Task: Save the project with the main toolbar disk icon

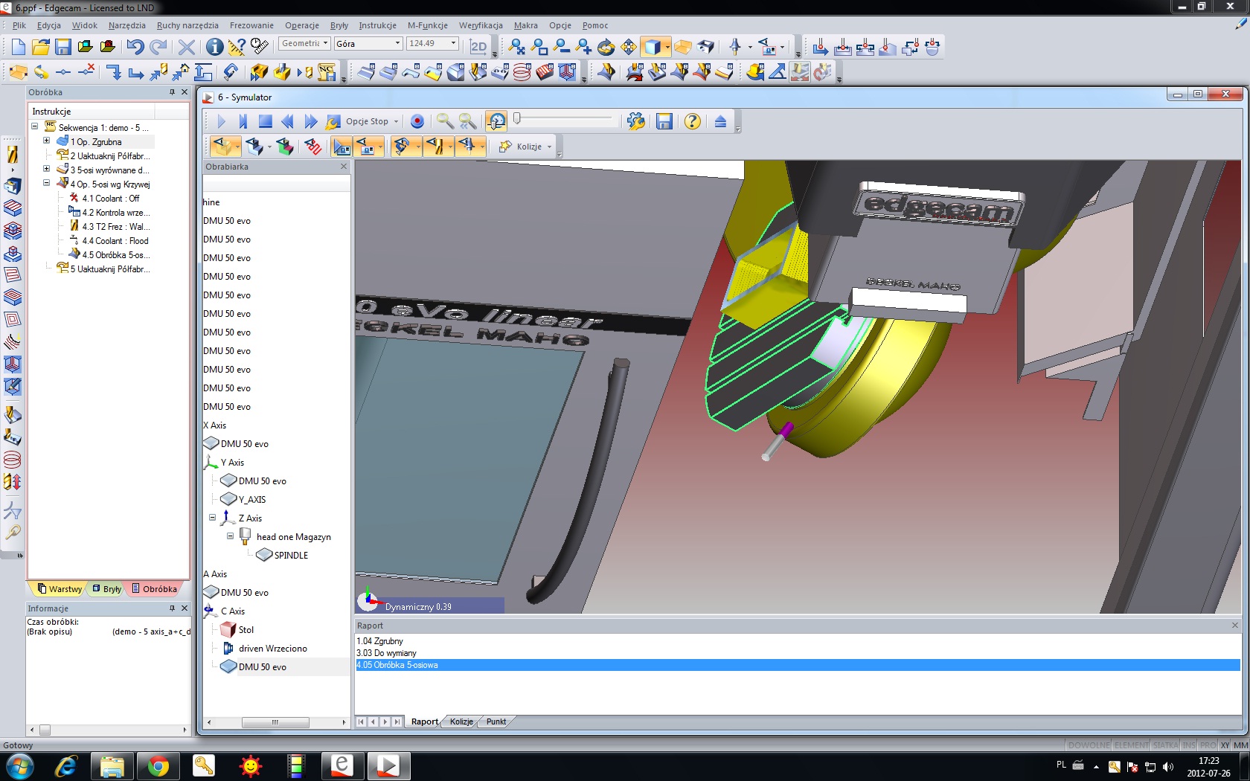Action: pos(62,47)
